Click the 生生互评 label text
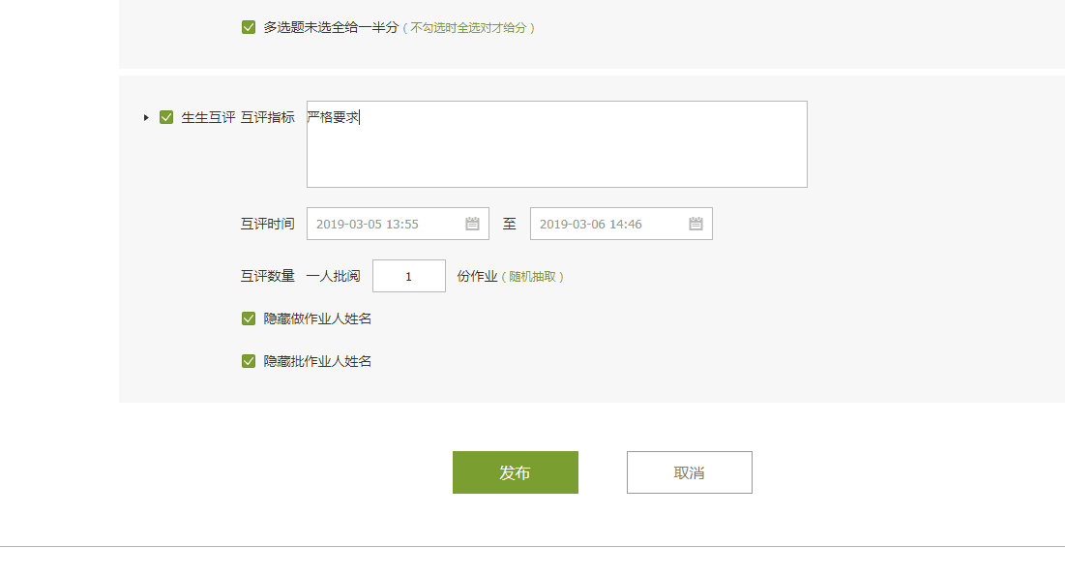The height and width of the screenshot is (576, 1065). [208, 117]
